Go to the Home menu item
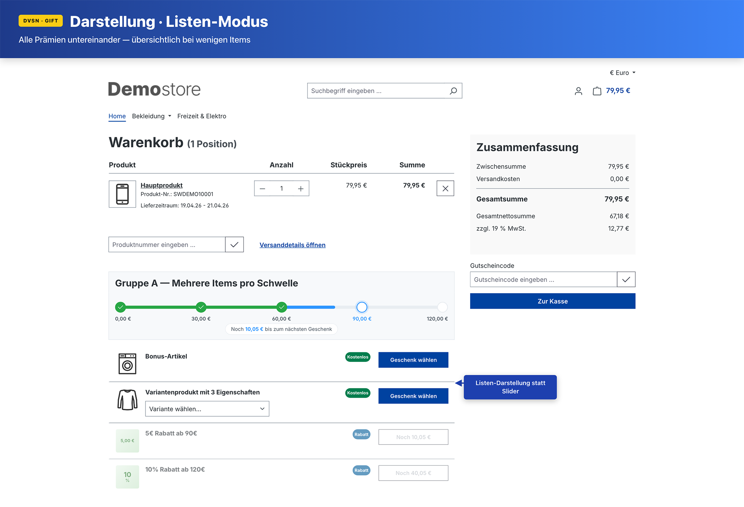This screenshot has height=507, width=744. tap(117, 116)
